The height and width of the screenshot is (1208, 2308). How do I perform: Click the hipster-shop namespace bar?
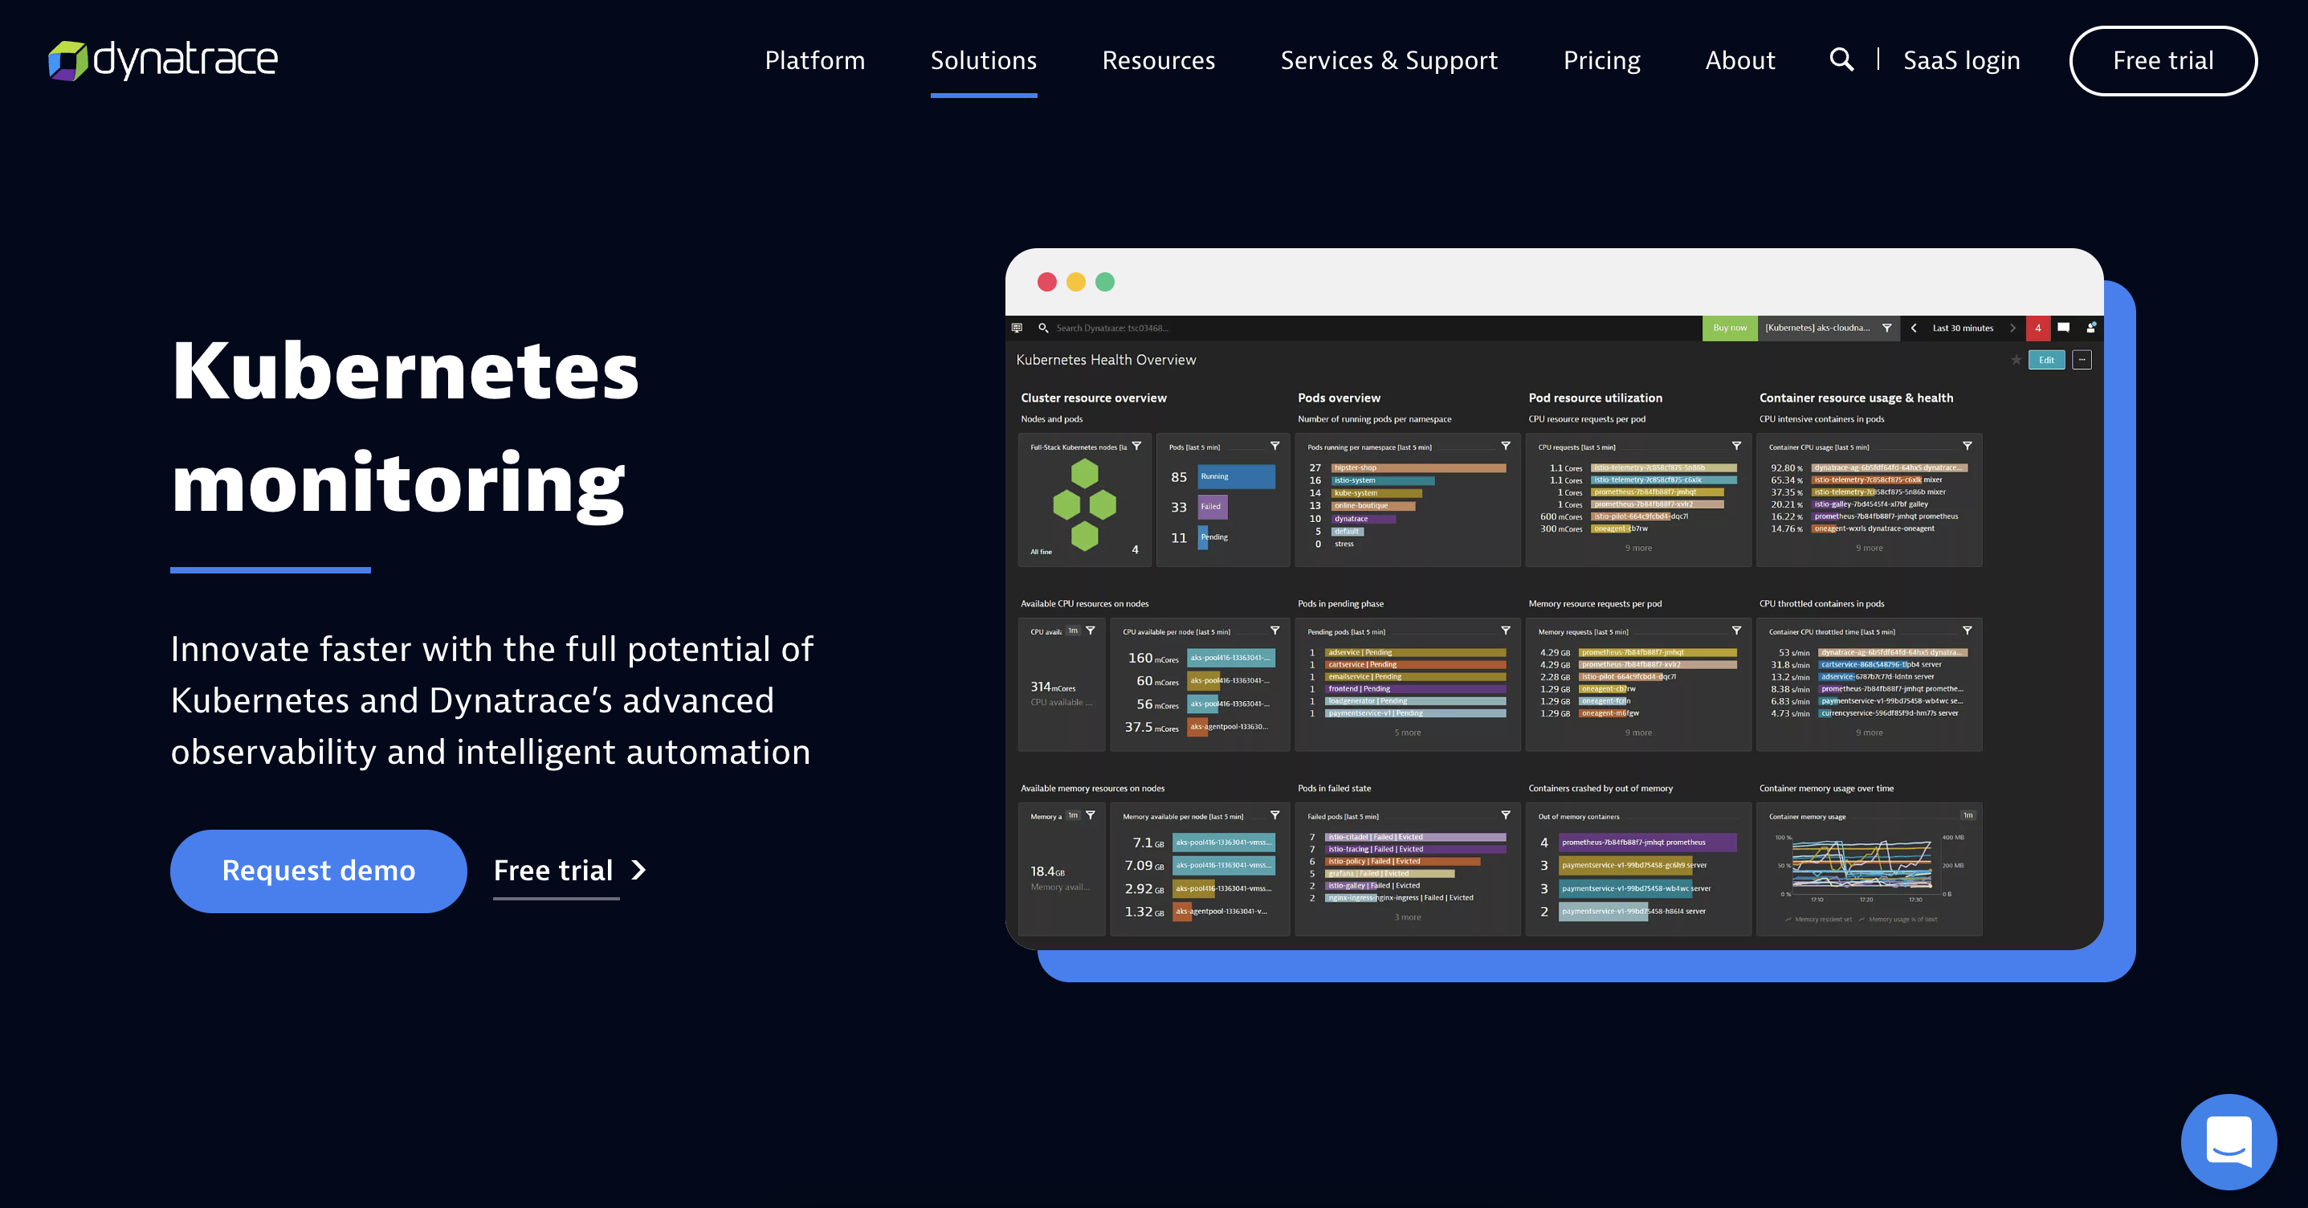click(x=1418, y=467)
